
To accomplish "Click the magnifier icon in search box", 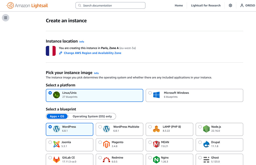I will coord(80,5).
